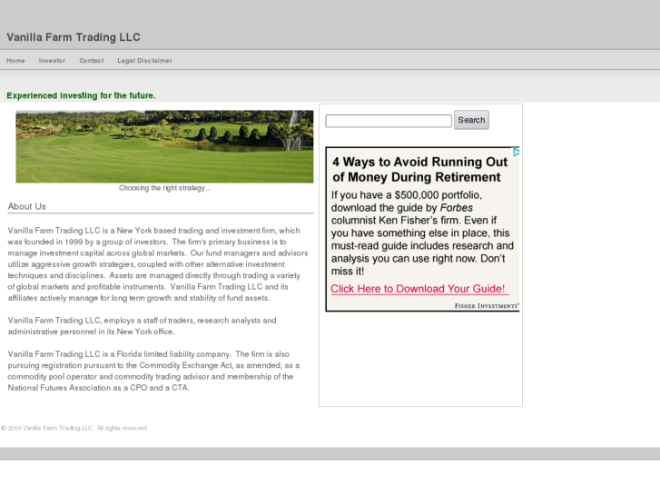Click the 'Choosing the right strategy...' caption
This screenshot has width=660, height=495.
coord(164,188)
